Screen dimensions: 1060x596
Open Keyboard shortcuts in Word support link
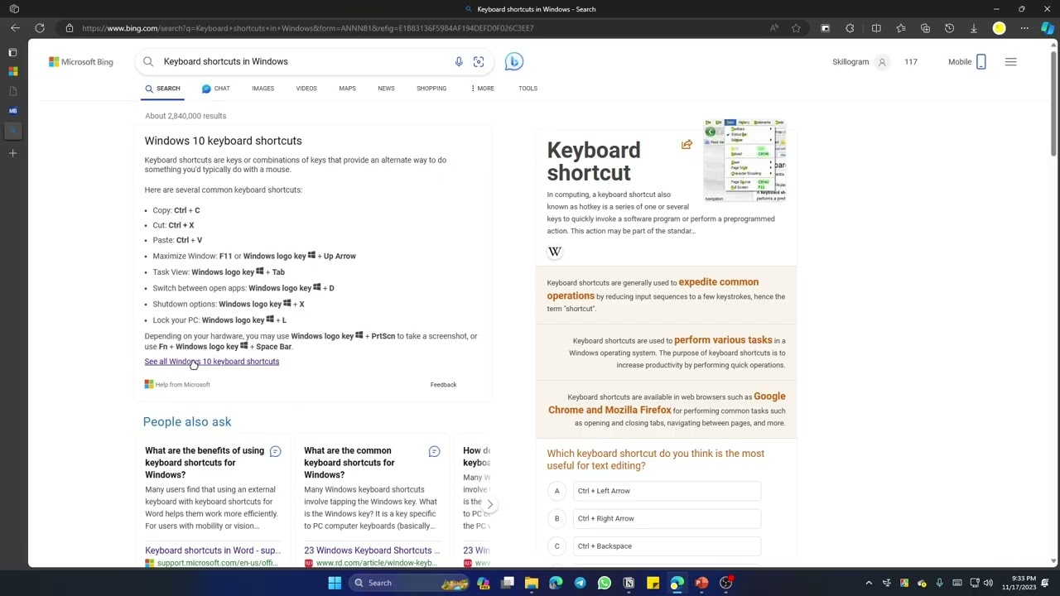click(x=213, y=550)
